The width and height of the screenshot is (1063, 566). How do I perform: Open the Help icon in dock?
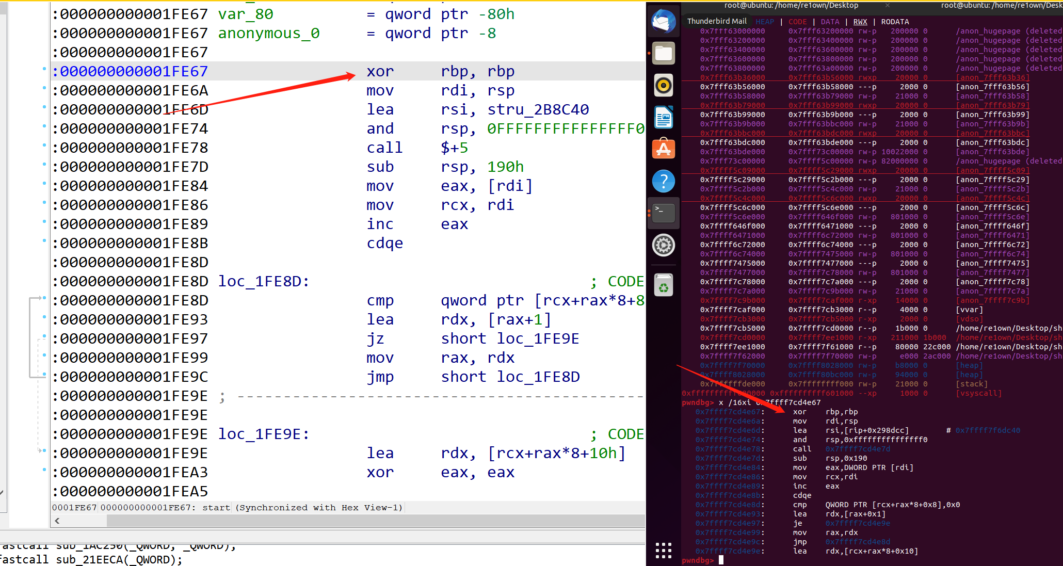(664, 181)
